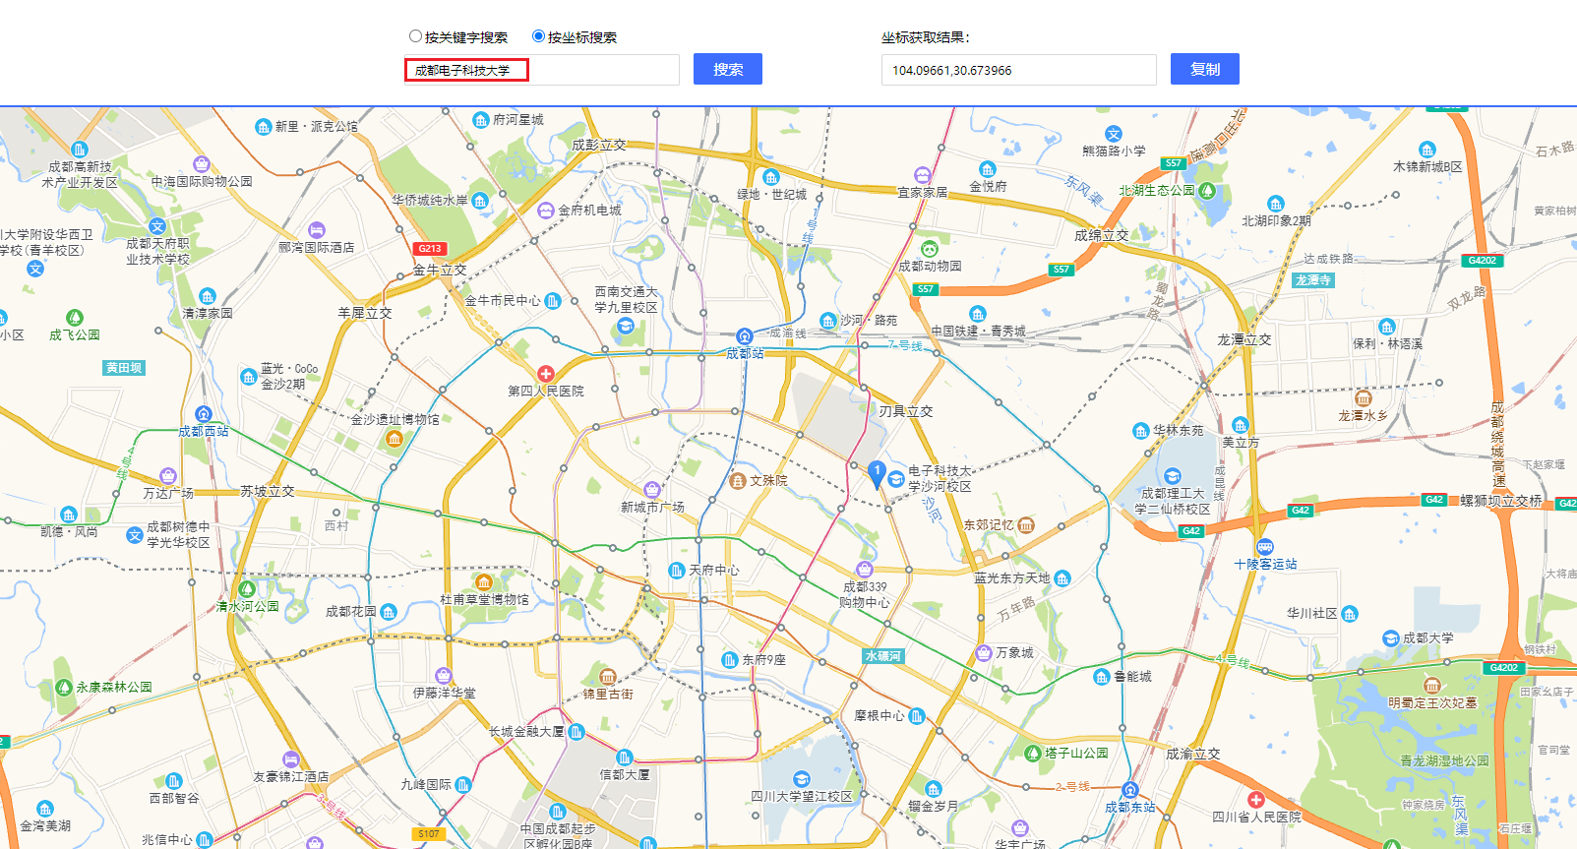
Task: Click the 文殊院 temple icon
Action: coord(738,480)
